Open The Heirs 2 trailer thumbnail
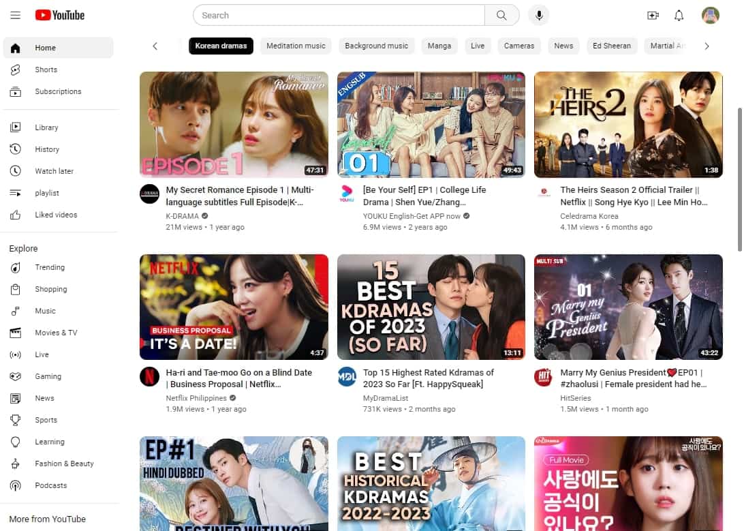The image size is (744, 531). (629, 125)
